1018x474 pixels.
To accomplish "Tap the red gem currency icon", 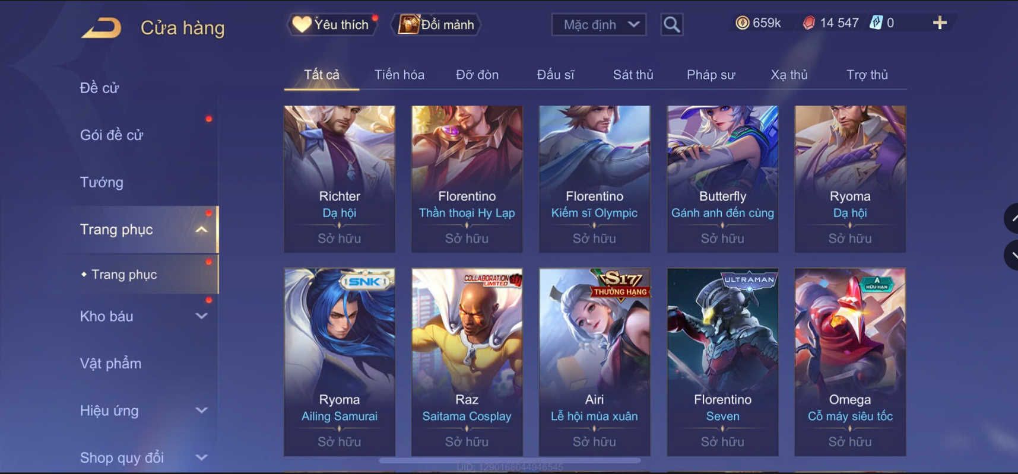I will tap(808, 23).
